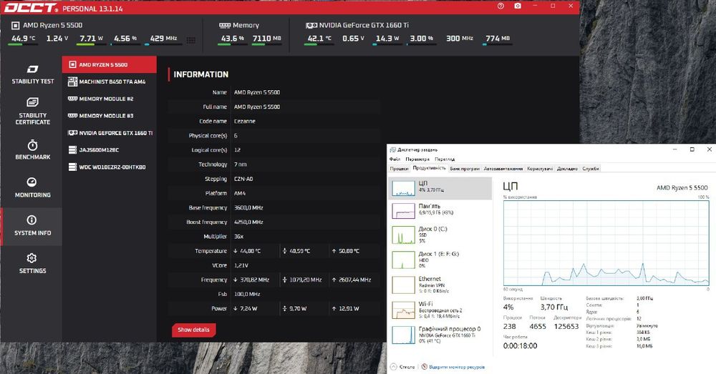The width and height of the screenshot is (716, 374).
Task: Select NVIDIA GeForce GTX 1660 Ti device entry
Action: pyautogui.click(x=110, y=133)
